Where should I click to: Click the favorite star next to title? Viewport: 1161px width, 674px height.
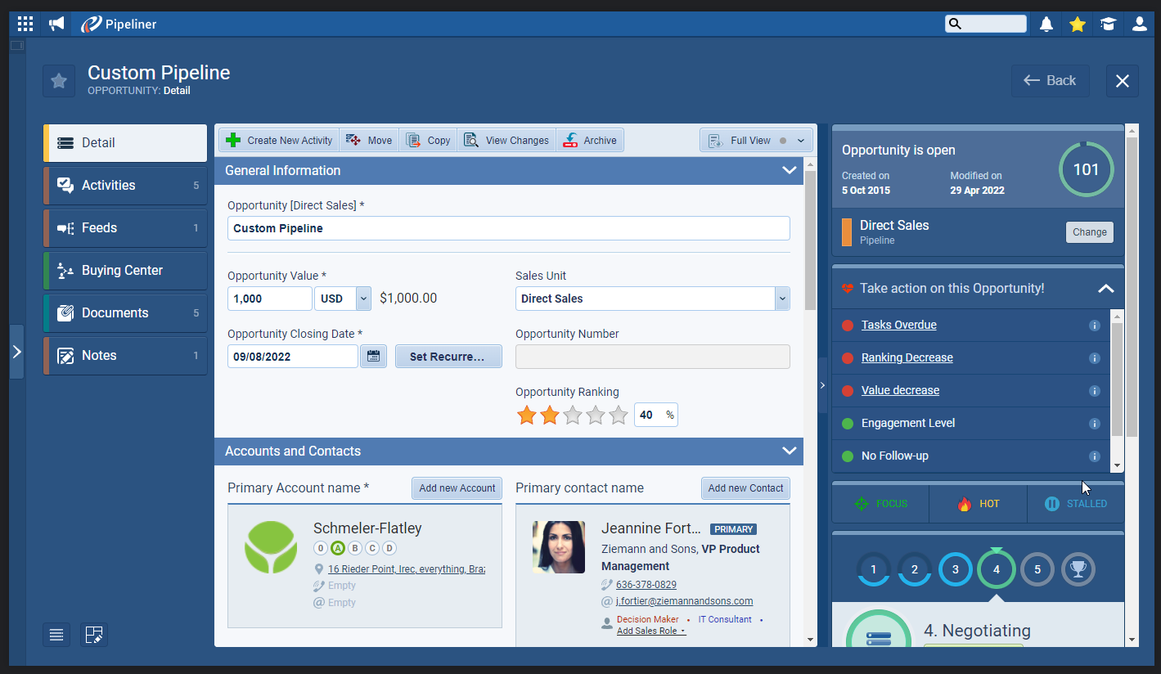pyautogui.click(x=59, y=81)
